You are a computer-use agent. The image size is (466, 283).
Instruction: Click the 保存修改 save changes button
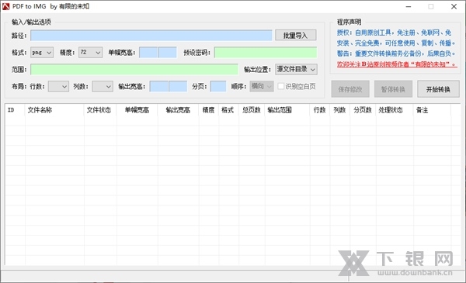coord(350,89)
